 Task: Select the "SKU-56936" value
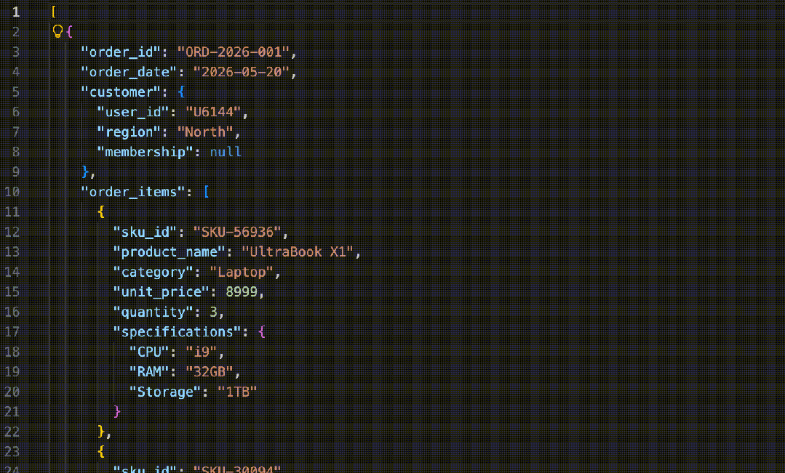237,232
